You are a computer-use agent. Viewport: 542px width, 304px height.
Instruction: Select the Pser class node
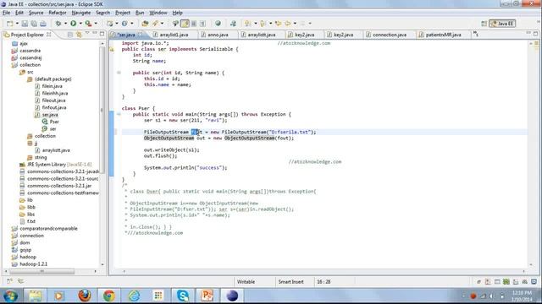click(x=54, y=122)
